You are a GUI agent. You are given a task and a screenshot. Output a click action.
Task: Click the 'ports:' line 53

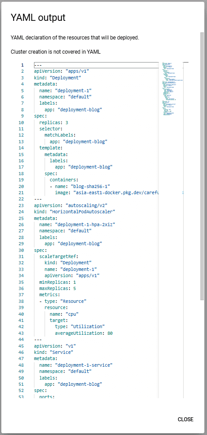pos(47,397)
